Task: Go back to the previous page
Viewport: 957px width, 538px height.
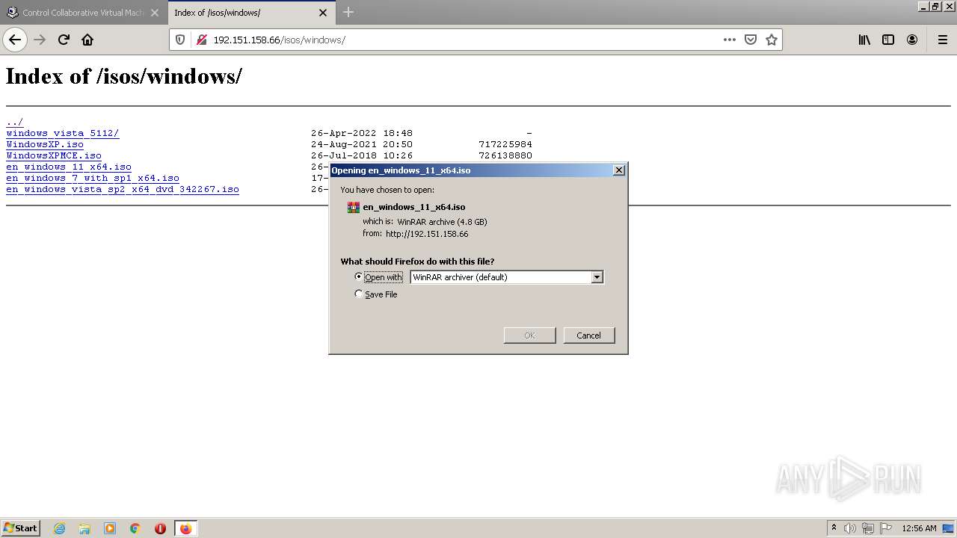Action: [15, 40]
